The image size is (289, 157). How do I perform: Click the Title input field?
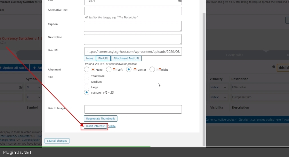[x=133, y=2]
